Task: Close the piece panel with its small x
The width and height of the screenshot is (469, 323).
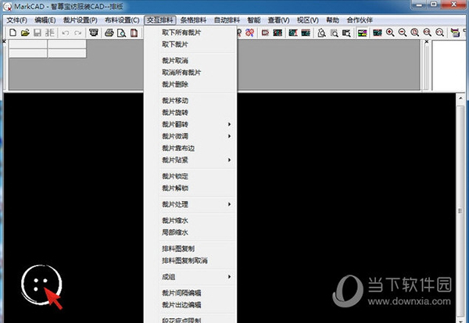Action: 4,41
